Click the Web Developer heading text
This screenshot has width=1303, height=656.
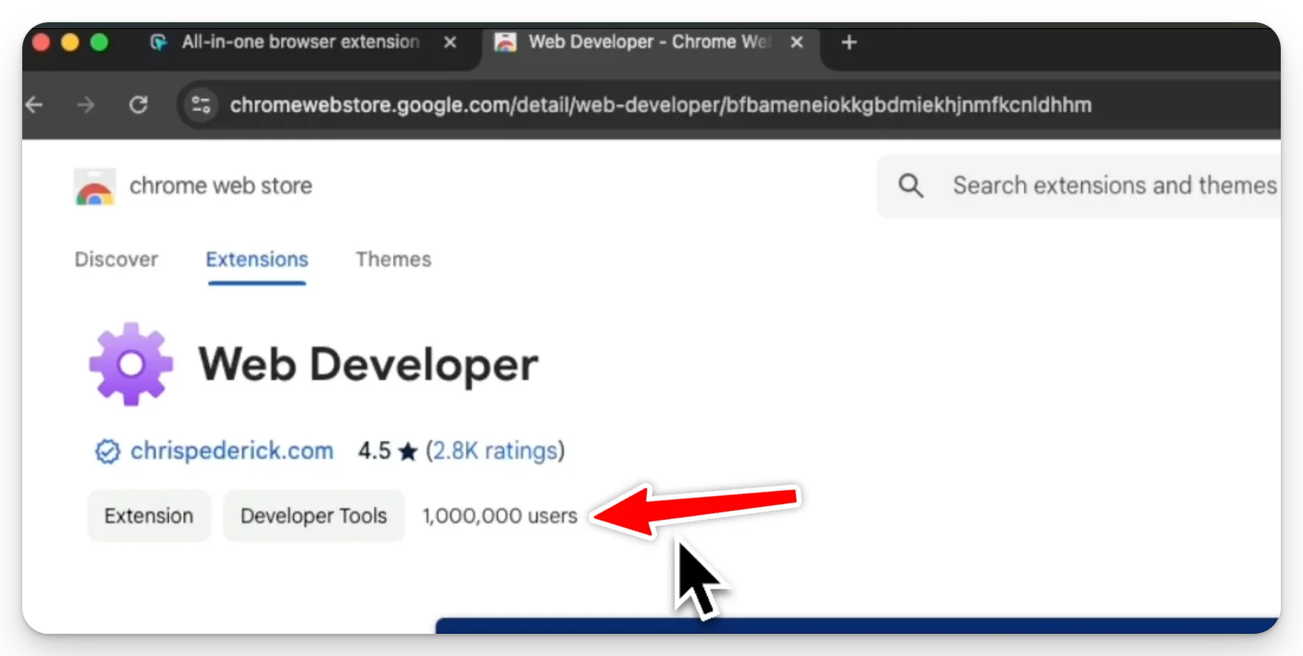(x=368, y=365)
